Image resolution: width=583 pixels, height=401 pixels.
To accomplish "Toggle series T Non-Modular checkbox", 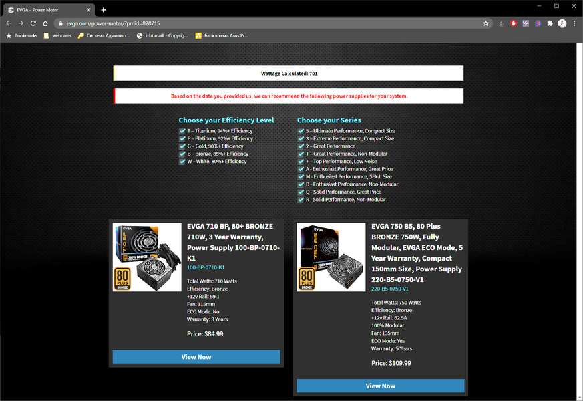I will tap(301, 154).
